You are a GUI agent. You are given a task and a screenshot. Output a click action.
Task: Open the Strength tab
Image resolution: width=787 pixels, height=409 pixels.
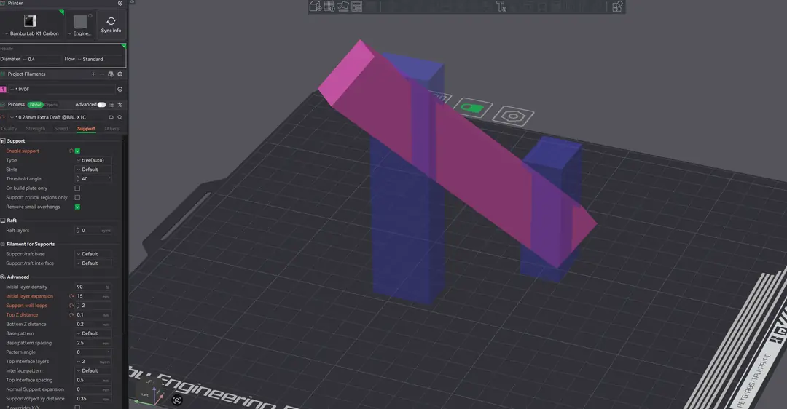35,129
